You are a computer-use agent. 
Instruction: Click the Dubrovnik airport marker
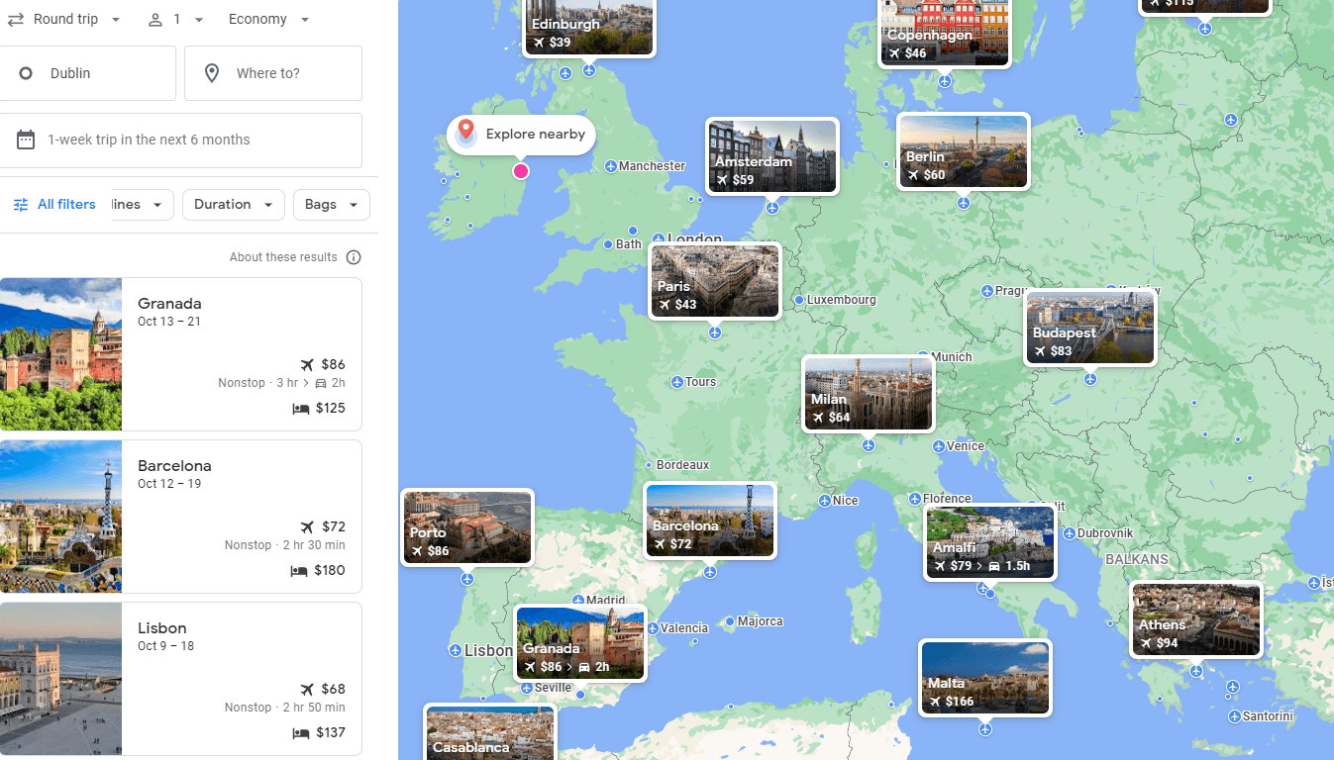[1070, 533]
